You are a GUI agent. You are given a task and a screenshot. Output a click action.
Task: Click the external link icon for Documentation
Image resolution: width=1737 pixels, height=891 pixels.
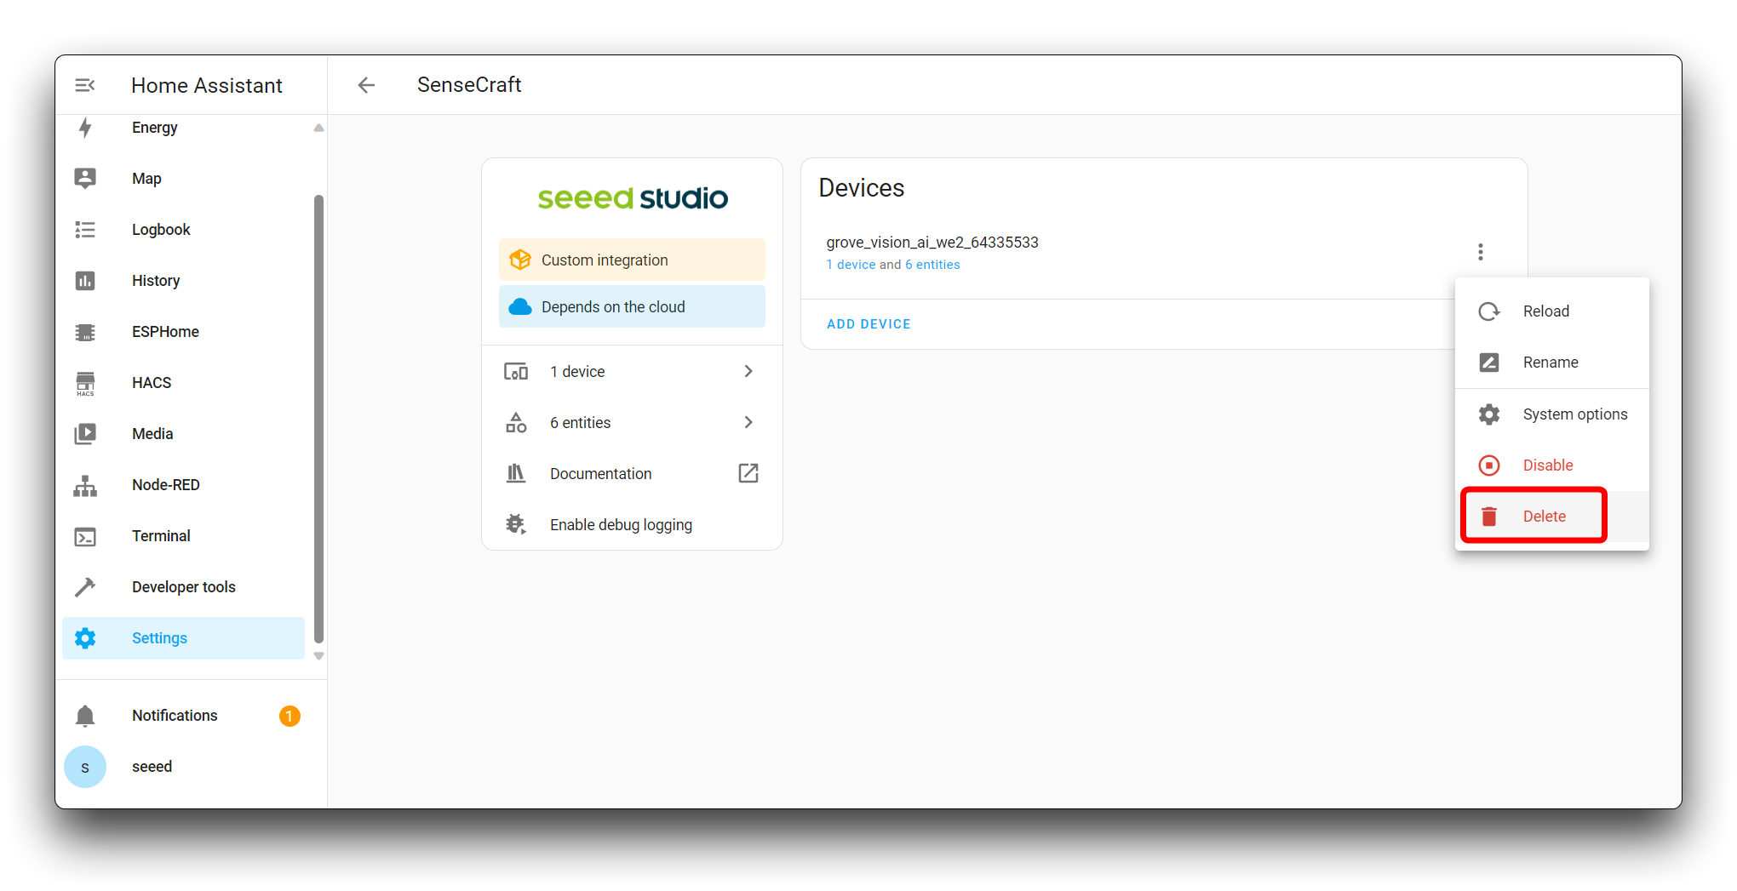pyautogui.click(x=748, y=473)
